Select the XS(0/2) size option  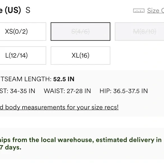coord(23,31)
